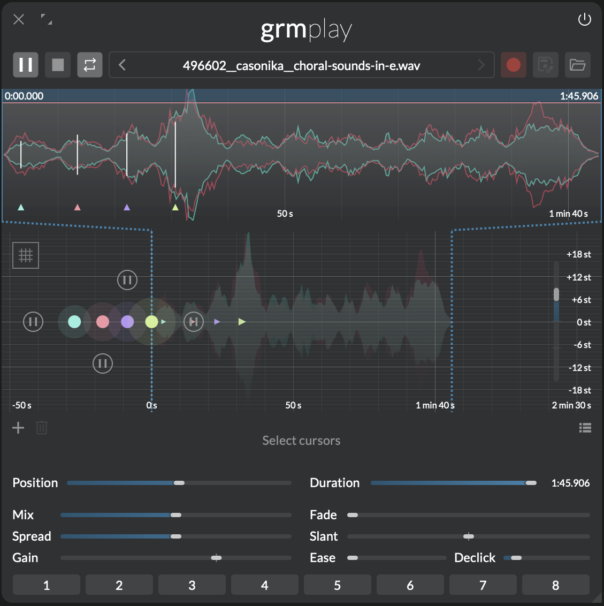This screenshot has width=604, height=606.
Task: Toggle the grid snap icon
Action: pos(26,255)
